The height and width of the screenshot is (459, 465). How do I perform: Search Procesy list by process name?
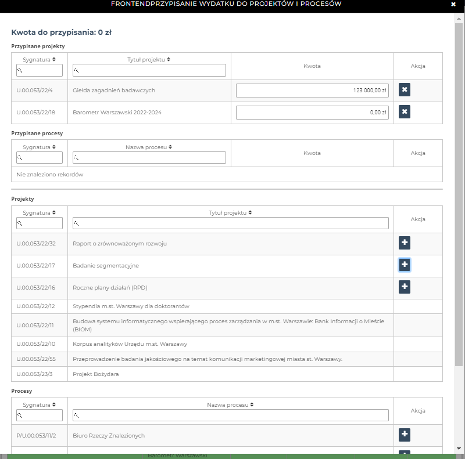tap(230, 415)
